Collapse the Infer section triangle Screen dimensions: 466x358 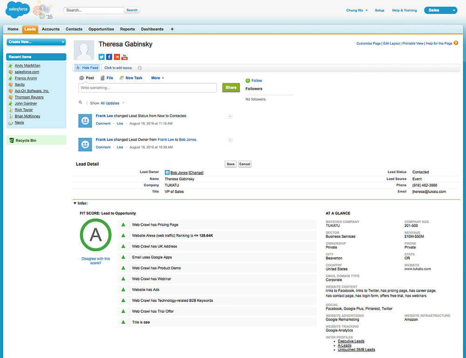pos(75,203)
